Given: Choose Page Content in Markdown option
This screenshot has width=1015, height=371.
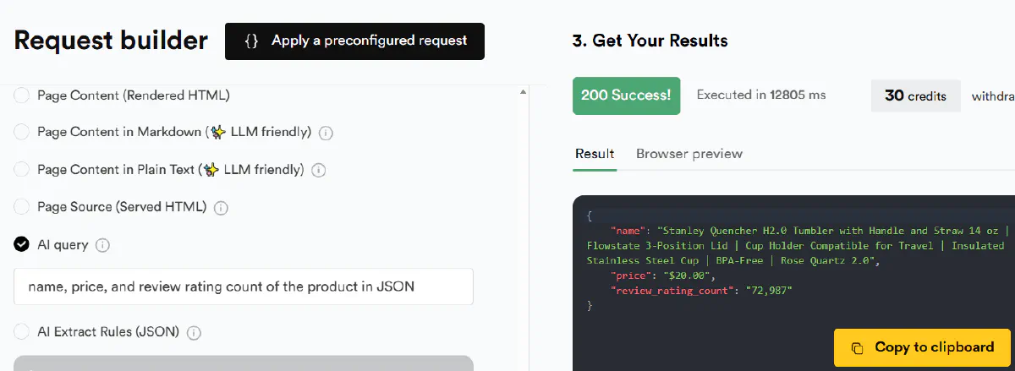Looking at the screenshot, I should 21,133.
